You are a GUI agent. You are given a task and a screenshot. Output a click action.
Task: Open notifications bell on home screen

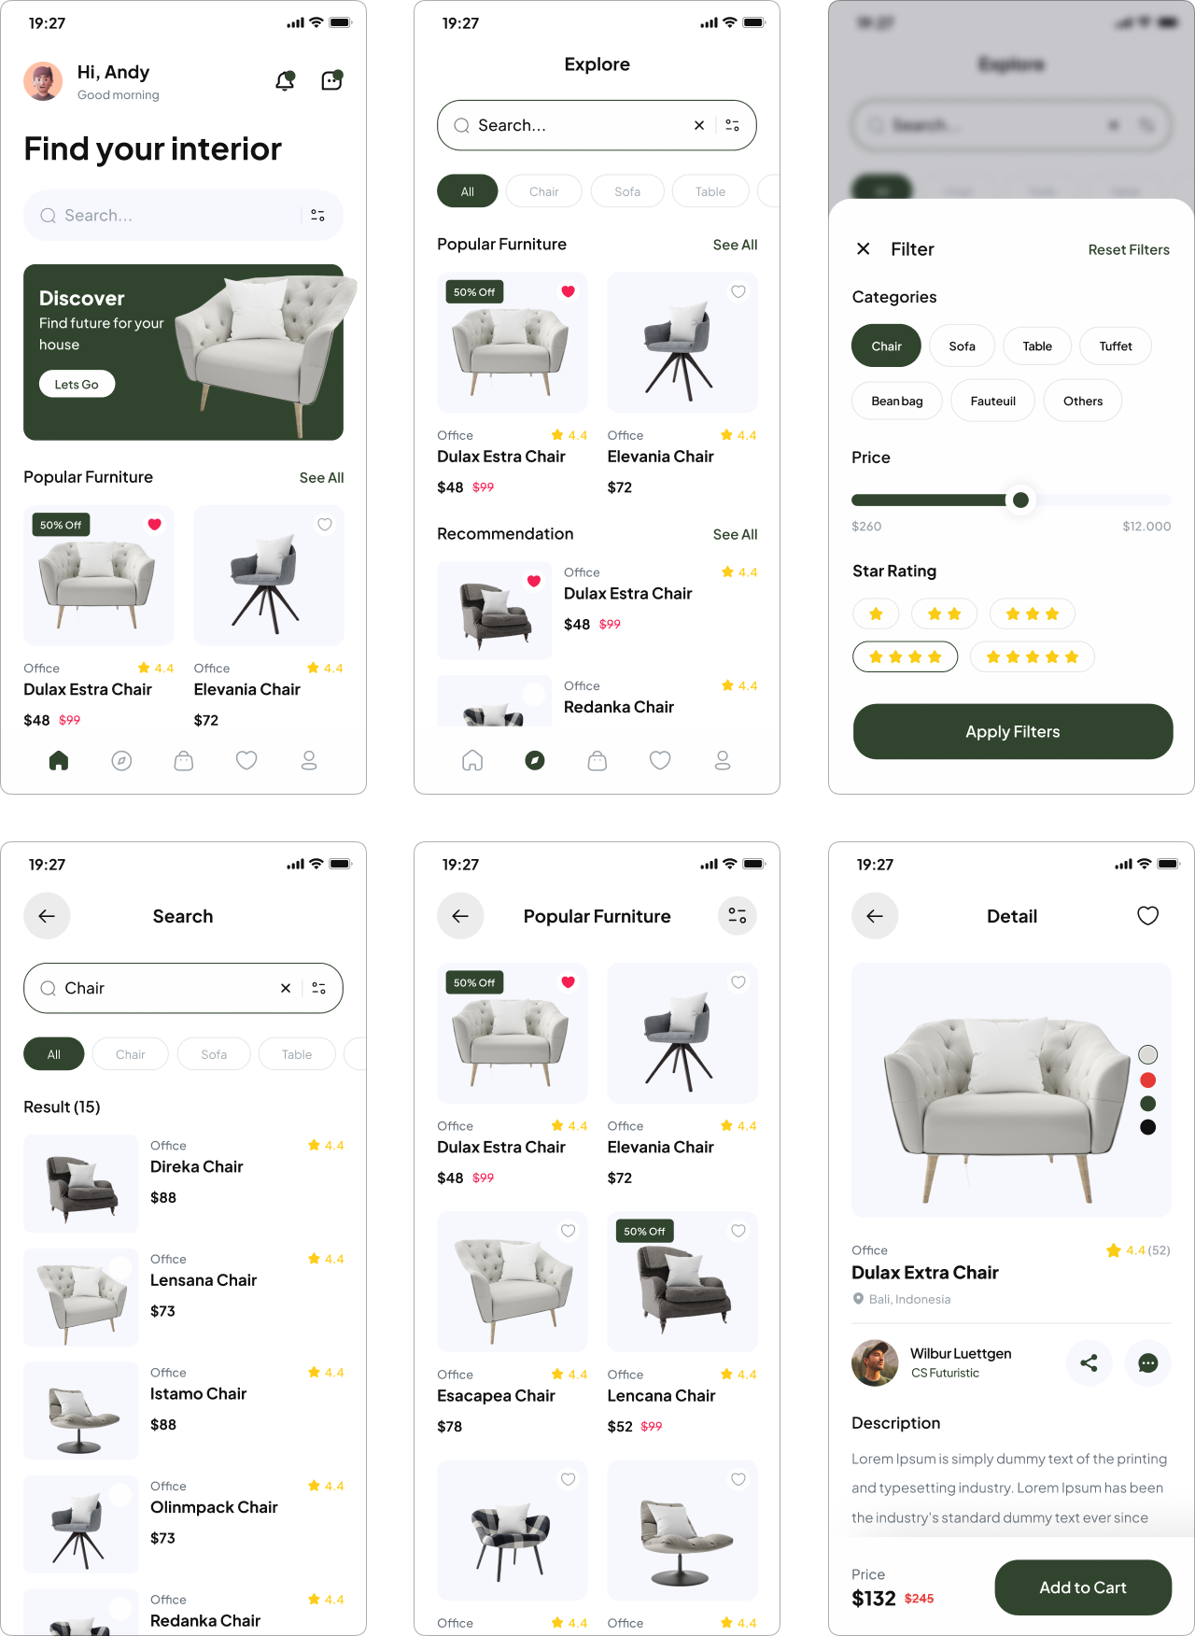click(x=286, y=81)
